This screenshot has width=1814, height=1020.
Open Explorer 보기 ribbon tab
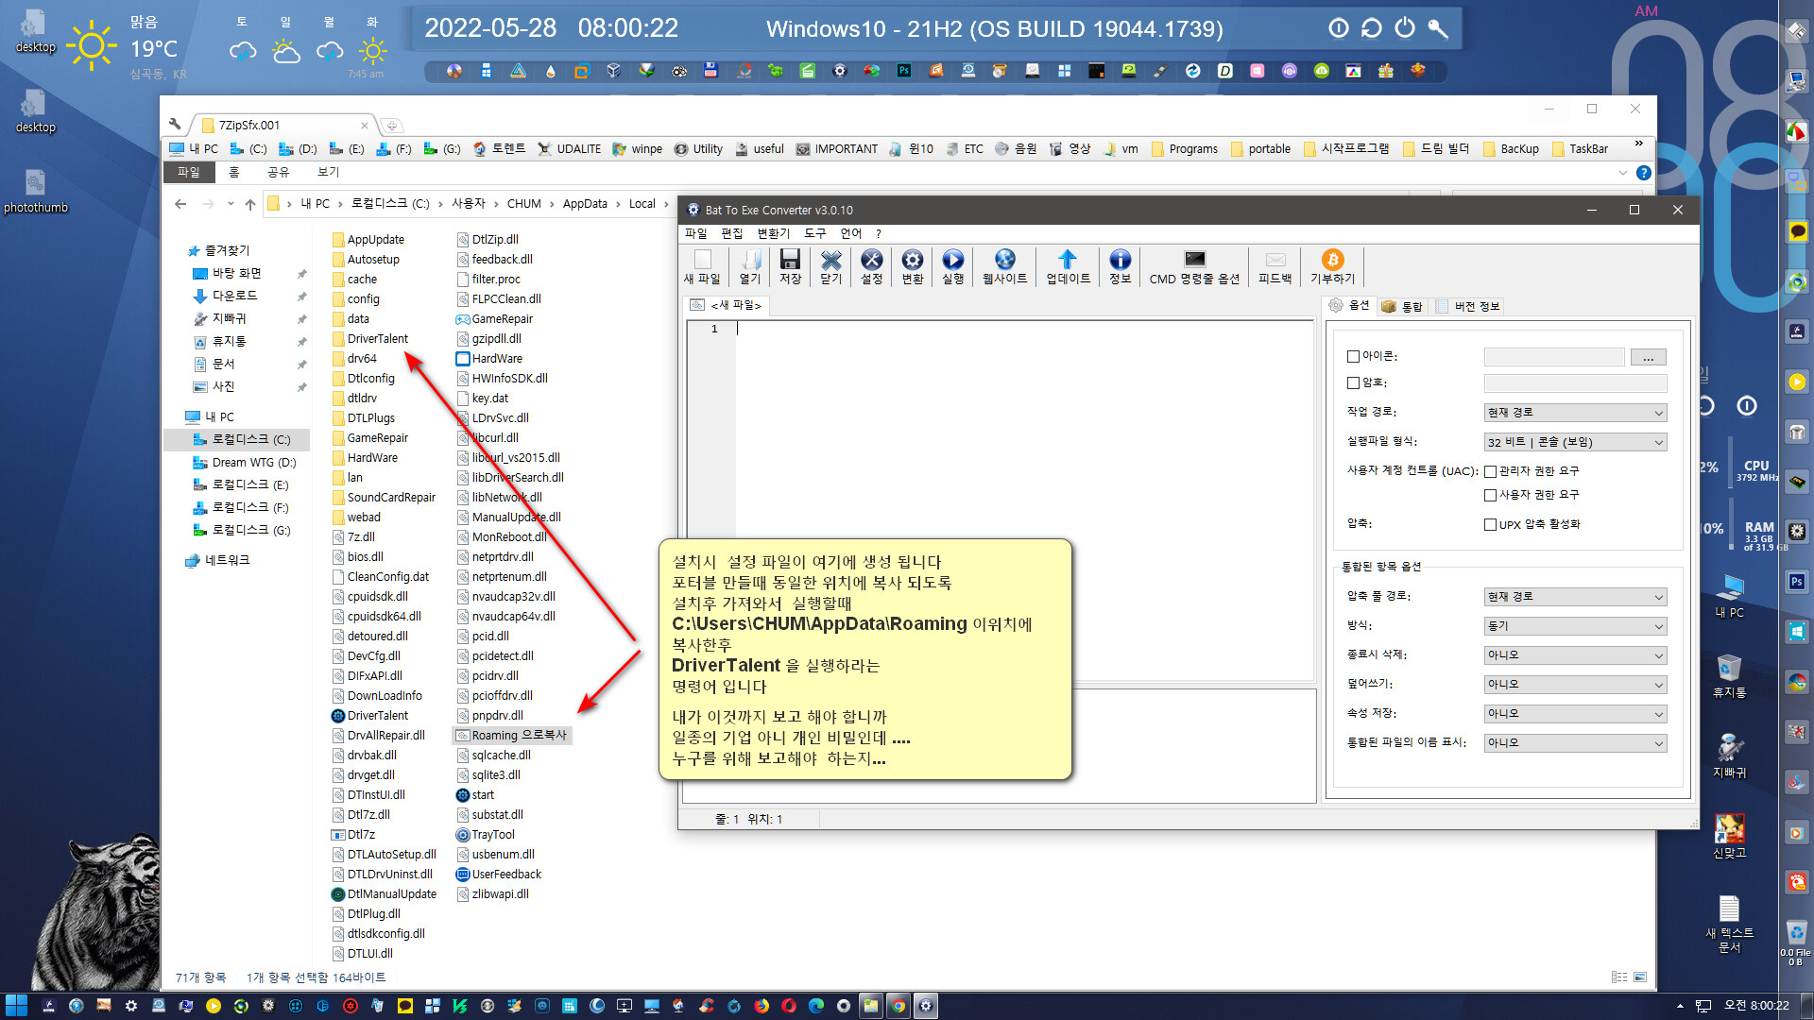328,173
